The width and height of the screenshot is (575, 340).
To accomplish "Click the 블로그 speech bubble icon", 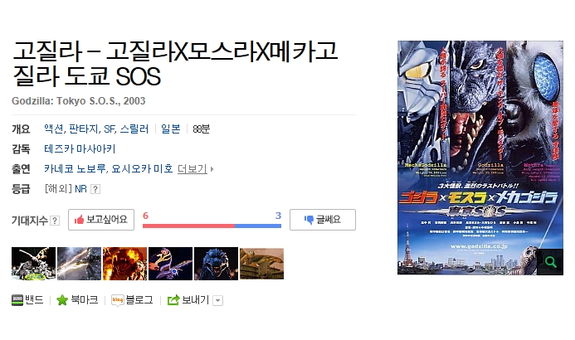I will tap(117, 300).
